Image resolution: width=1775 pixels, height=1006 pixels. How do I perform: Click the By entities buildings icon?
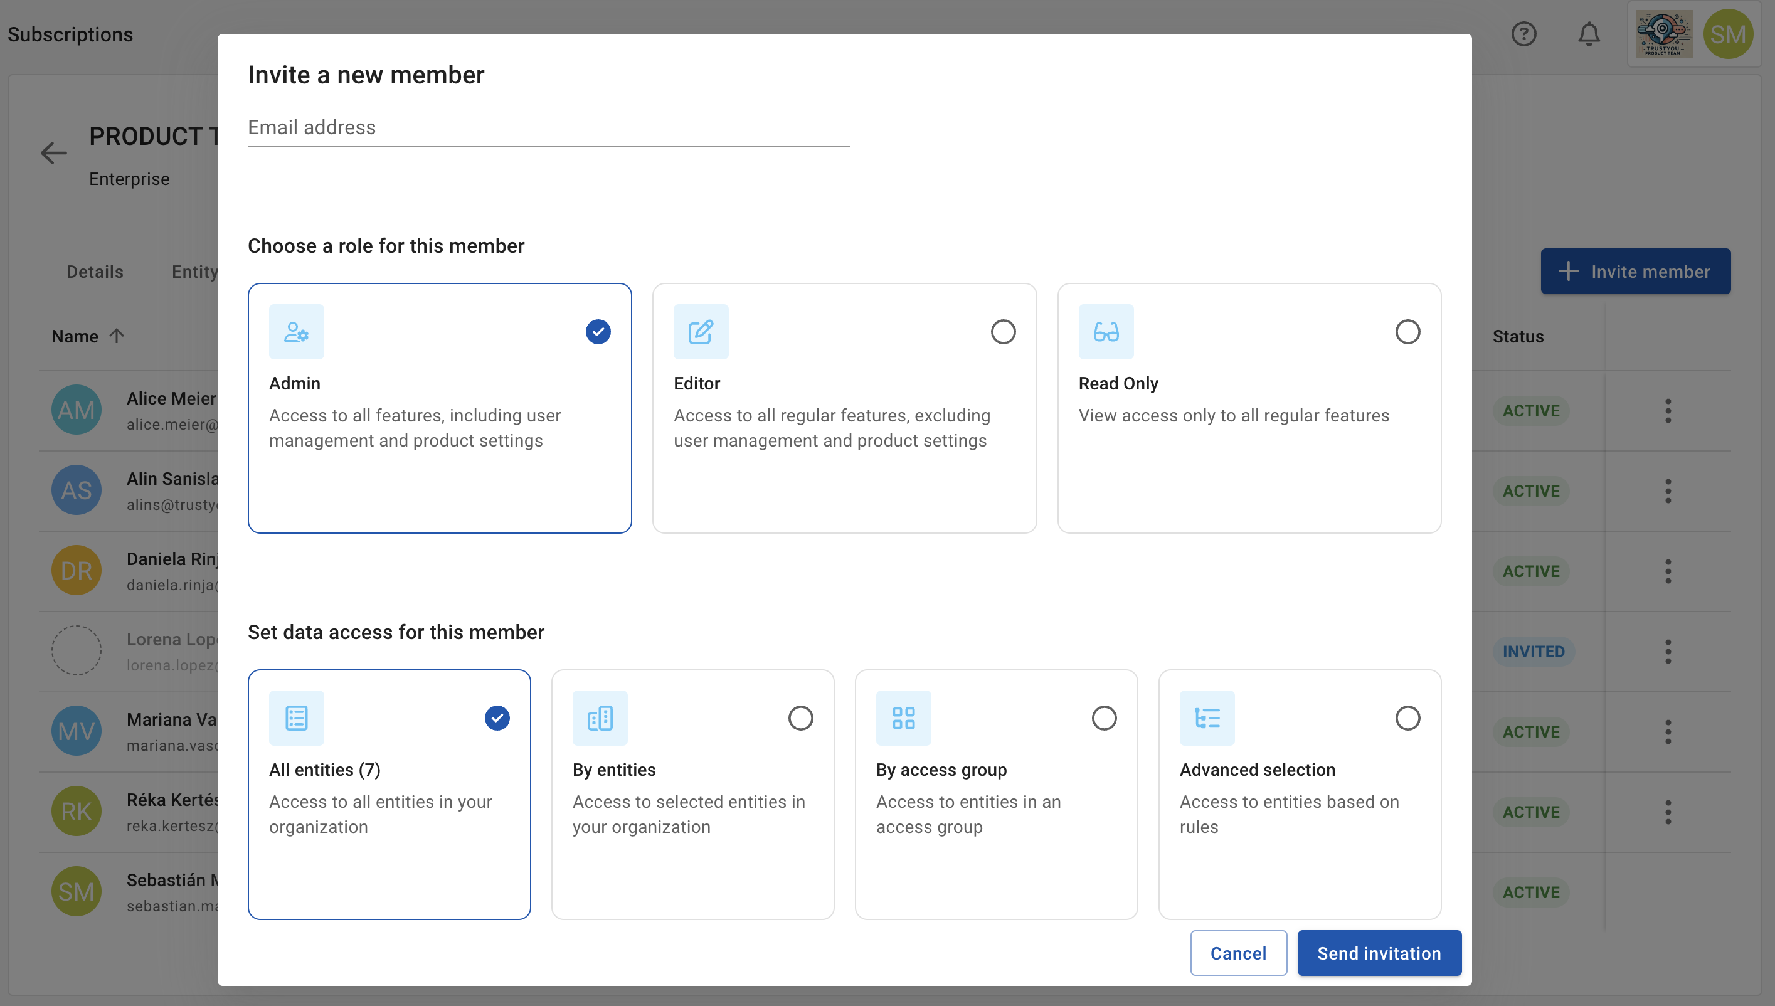click(x=600, y=718)
